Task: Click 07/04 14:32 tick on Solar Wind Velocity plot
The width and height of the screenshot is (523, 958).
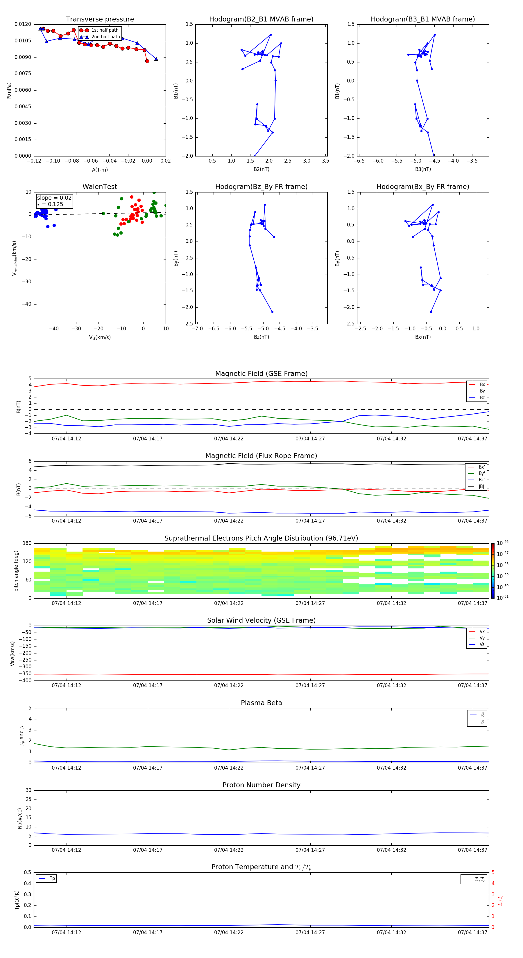Action: coord(391,685)
